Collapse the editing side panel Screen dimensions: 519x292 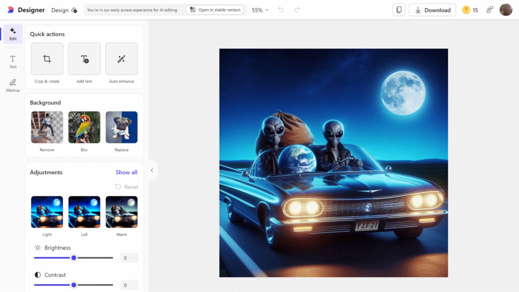click(x=152, y=170)
